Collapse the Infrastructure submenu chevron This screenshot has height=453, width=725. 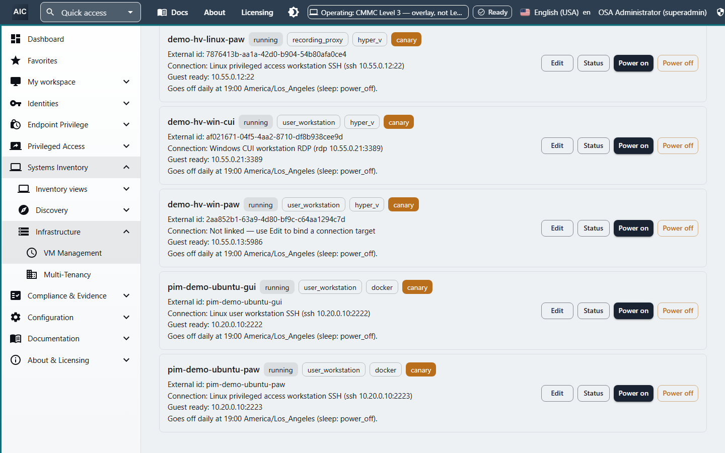[x=126, y=232]
